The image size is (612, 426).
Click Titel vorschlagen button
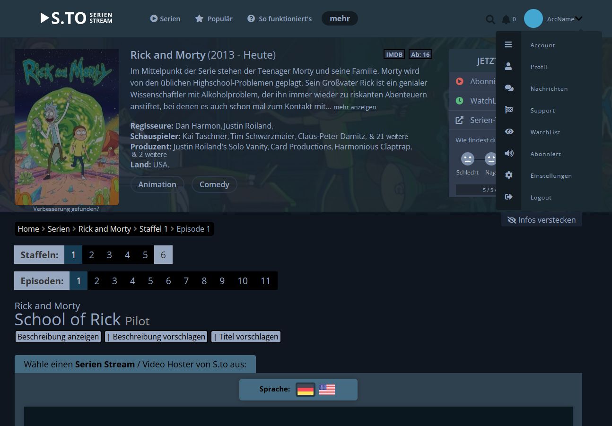(x=246, y=337)
